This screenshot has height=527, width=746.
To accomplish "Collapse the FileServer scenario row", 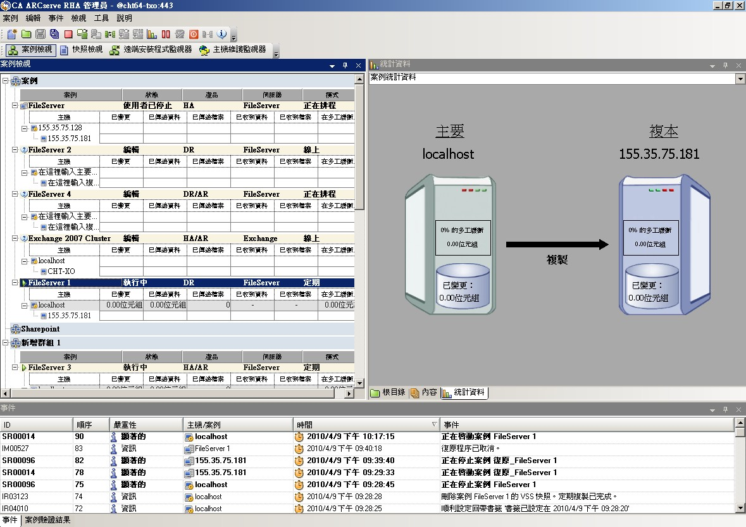I will pyautogui.click(x=15, y=106).
